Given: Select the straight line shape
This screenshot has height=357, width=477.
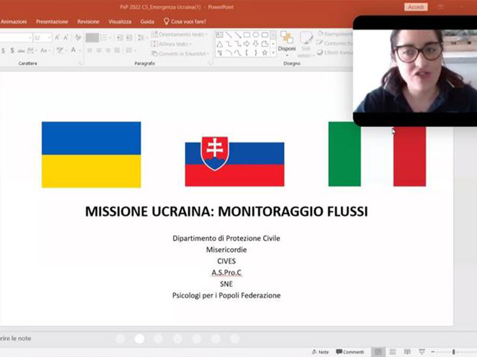Looking at the screenshot, I should coord(228,35).
